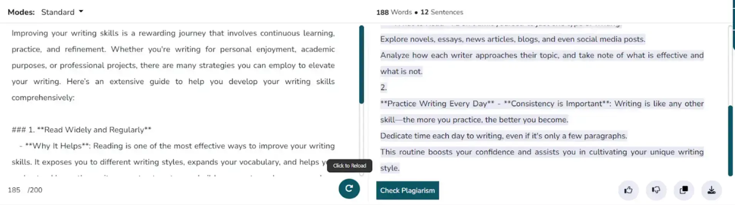Select the sentence 'Explore novels, essays, news articles'
735x205 pixels.
tap(512, 39)
